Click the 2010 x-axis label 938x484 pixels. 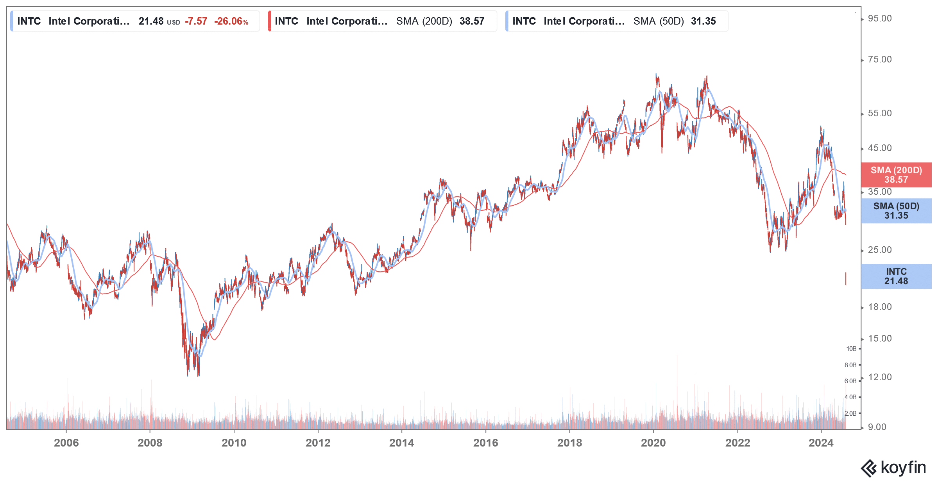(234, 443)
